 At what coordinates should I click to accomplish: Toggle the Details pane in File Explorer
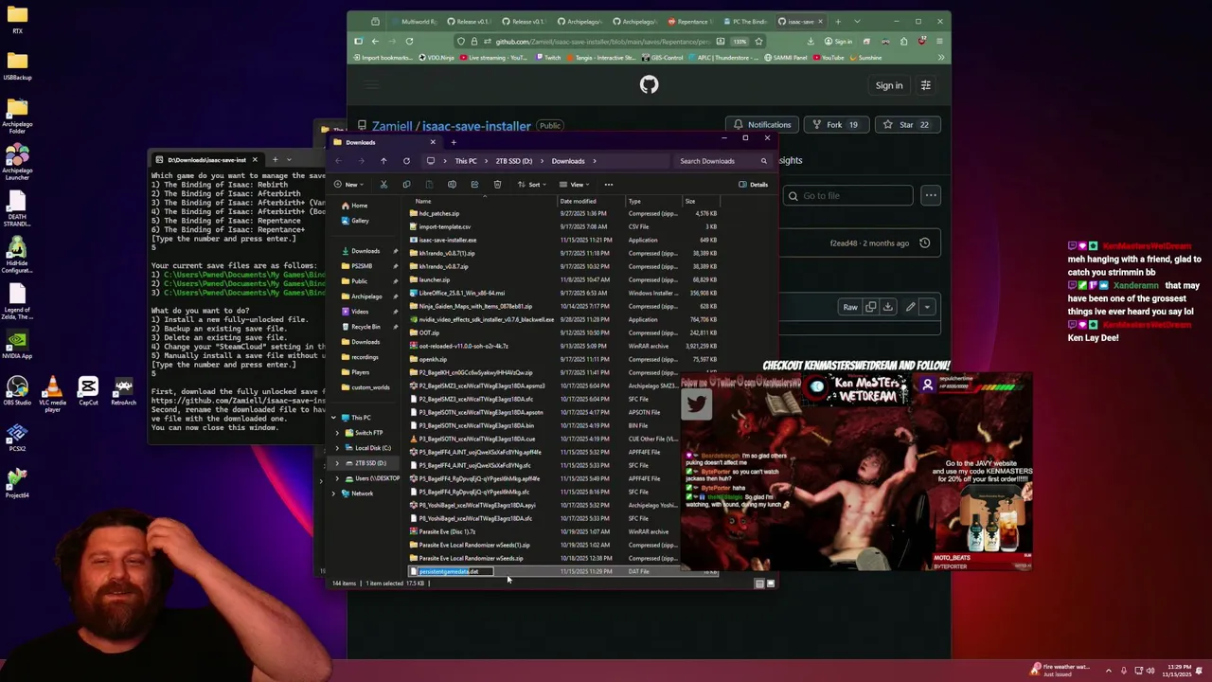pos(754,185)
